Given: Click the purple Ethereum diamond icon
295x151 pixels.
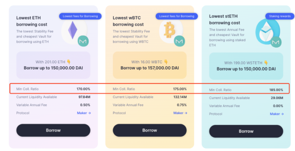Looking at the screenshot, I should (x=73, y=30).
